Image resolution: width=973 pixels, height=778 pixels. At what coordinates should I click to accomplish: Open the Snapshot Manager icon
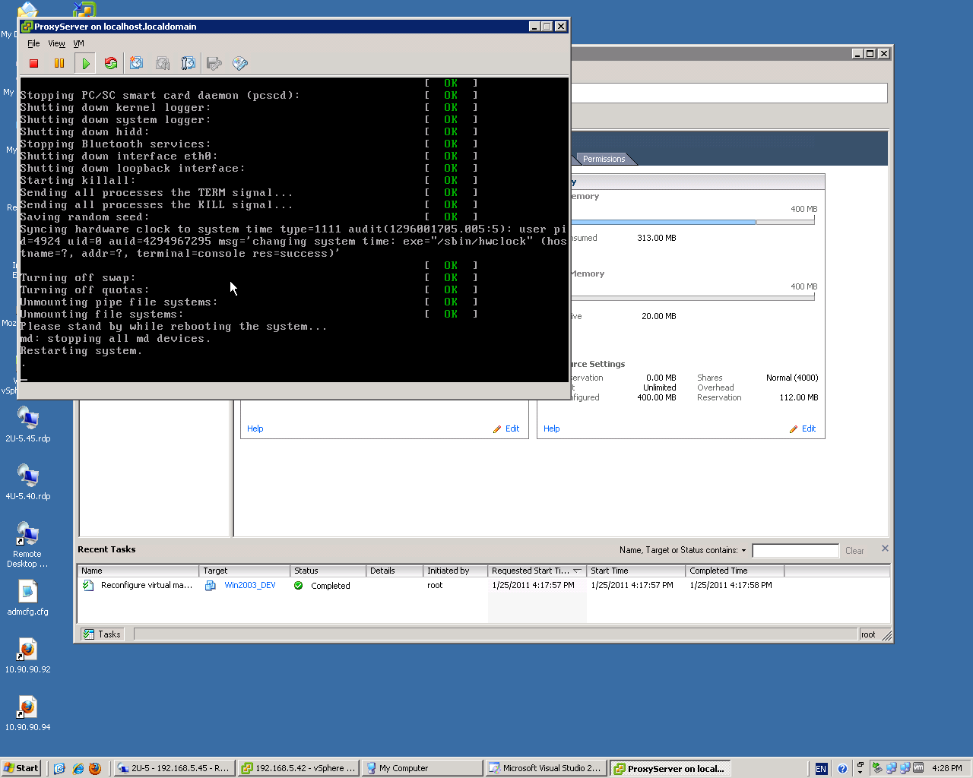click(189, 64)
